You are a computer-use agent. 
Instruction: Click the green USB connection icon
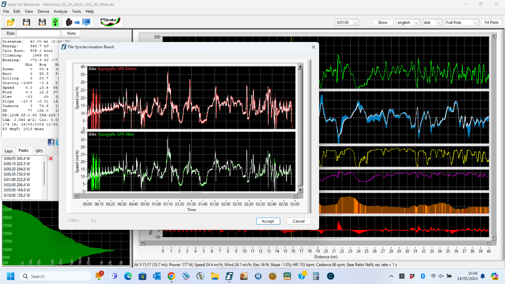click(55, 22)
